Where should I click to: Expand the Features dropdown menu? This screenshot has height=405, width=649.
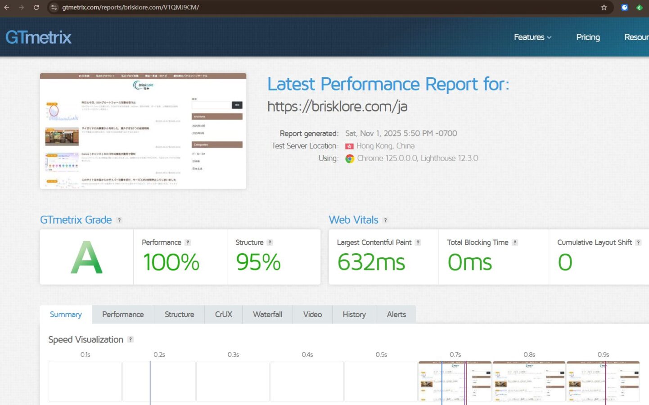coord(532,37)
